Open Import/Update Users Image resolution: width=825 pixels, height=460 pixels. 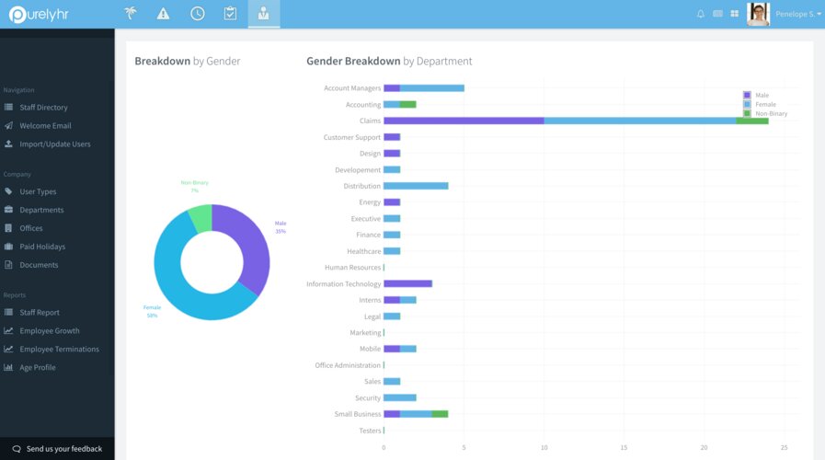(54, 144)
